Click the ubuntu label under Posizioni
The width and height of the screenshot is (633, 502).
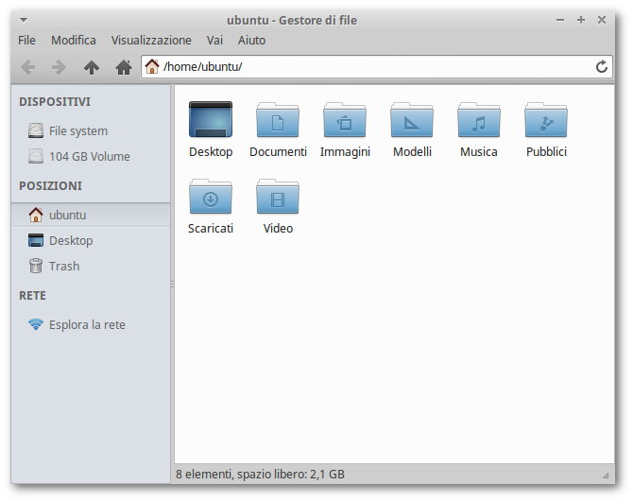coord(67,215)
